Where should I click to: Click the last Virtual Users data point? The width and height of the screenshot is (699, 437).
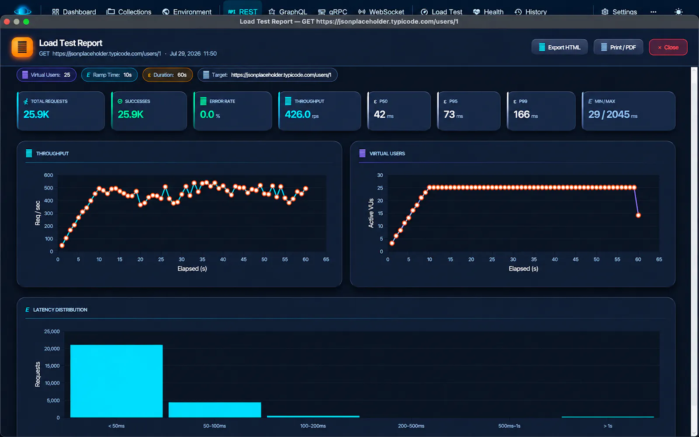638,215
